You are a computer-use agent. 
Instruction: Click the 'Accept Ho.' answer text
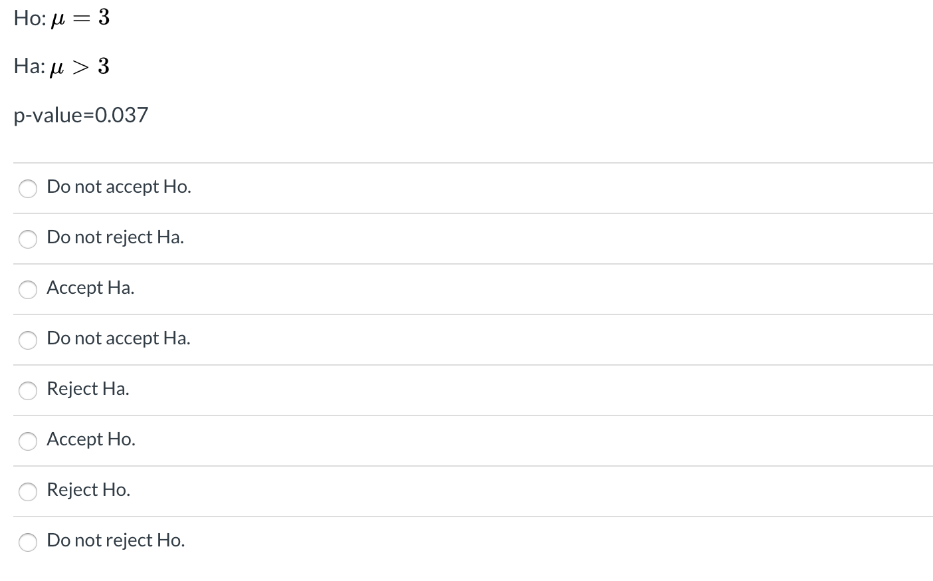click(91, 439)
